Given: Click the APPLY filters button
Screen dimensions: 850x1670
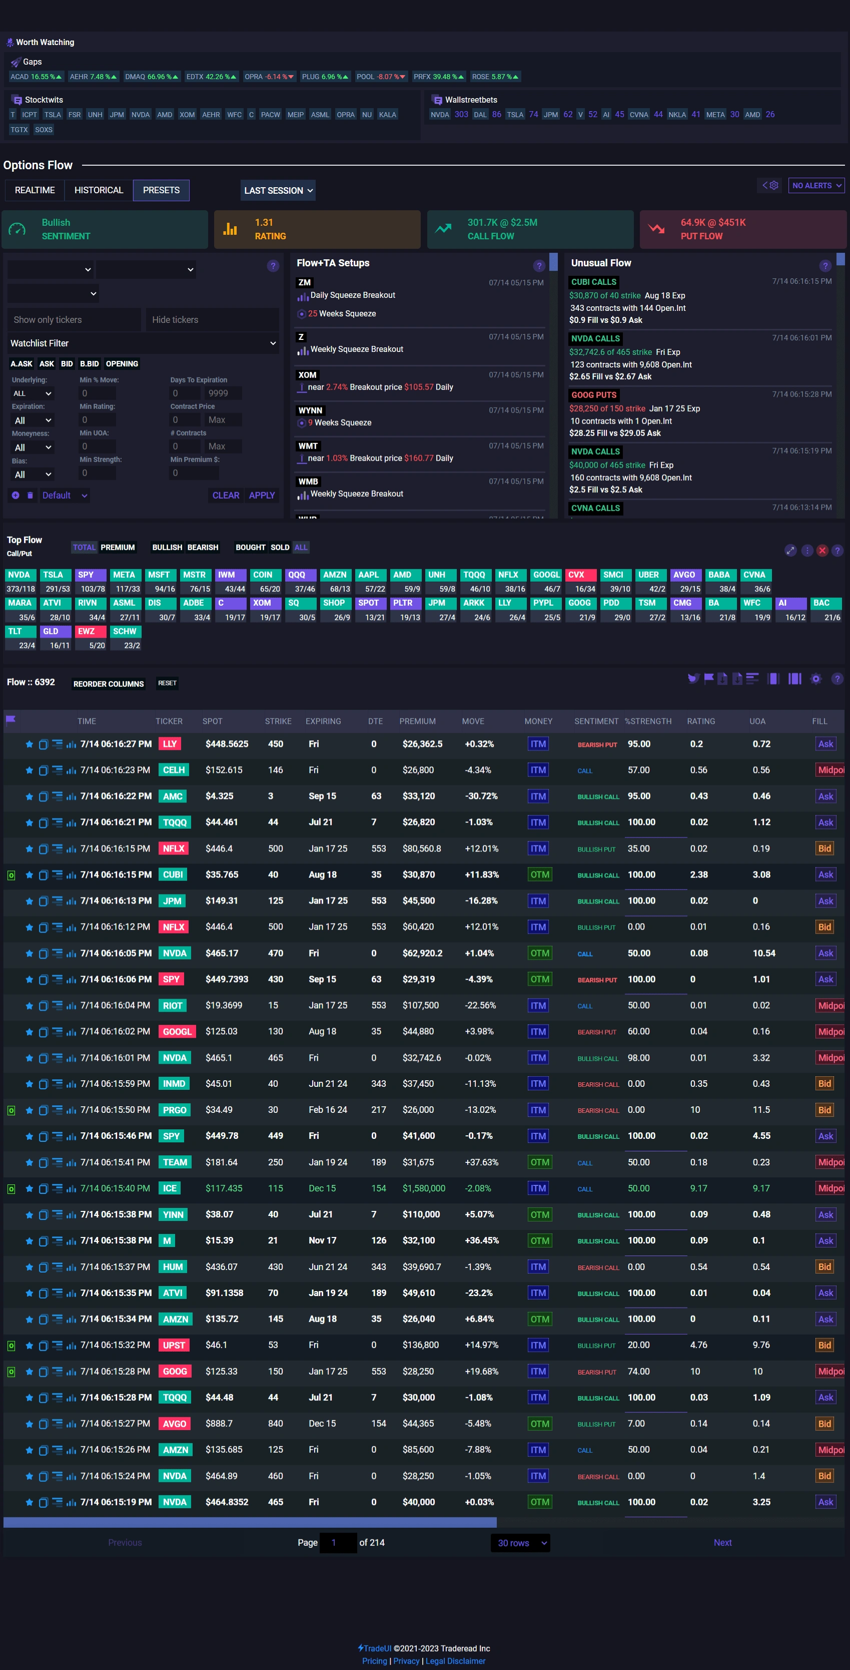Looking at the screenshot, I should 262,495.
